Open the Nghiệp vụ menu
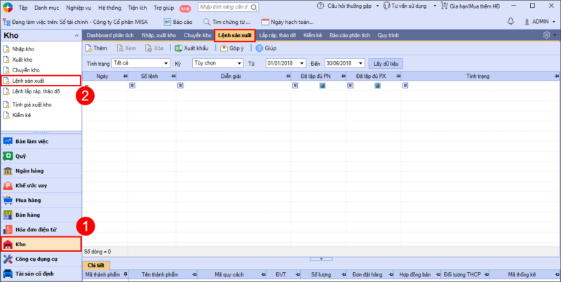Viewport: 561px width, 282px height. 77,6
